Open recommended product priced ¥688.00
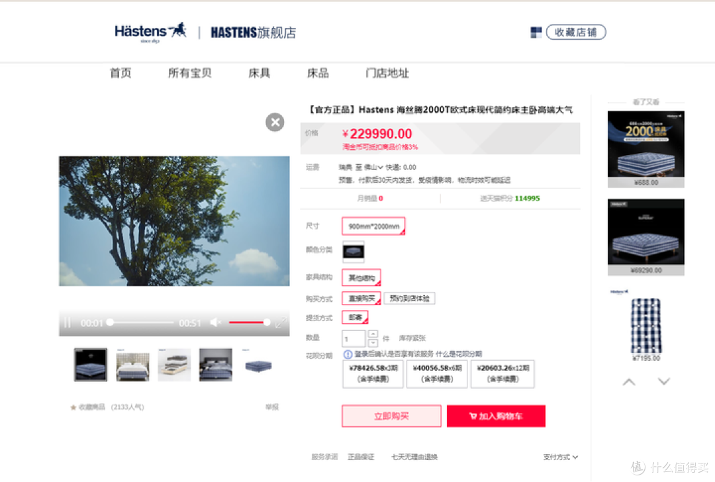This screenshot has height=482, width=715. coord(645,149)
